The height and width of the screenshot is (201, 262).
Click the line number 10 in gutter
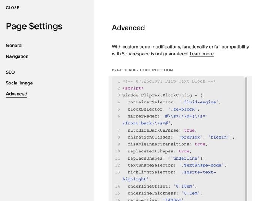click(118, 151)
